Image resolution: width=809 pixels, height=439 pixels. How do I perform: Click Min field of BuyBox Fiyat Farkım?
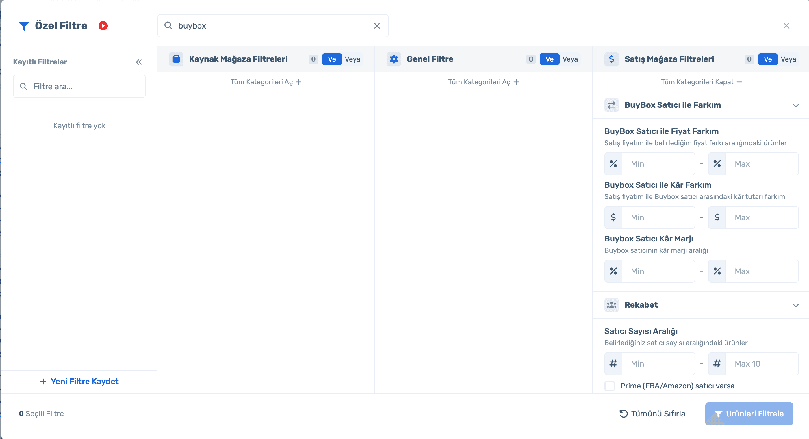click(x=658, y=164)
